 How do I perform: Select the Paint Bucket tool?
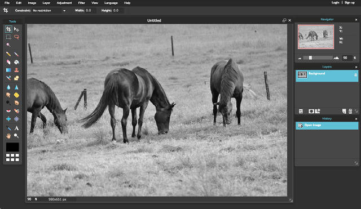(16, 62)
